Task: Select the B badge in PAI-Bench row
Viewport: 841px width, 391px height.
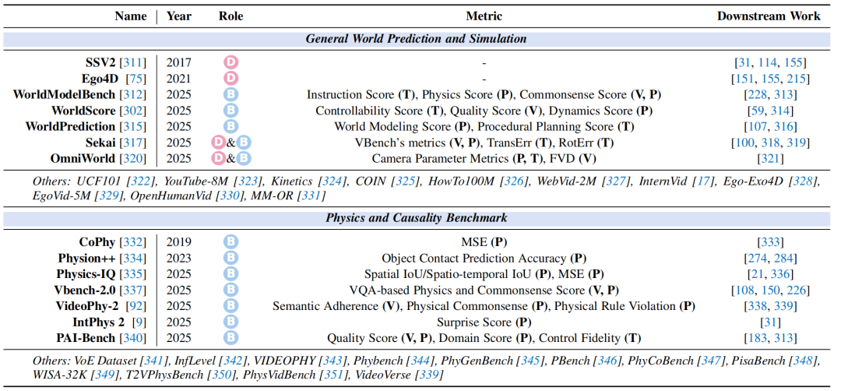Action: (230, 339)
